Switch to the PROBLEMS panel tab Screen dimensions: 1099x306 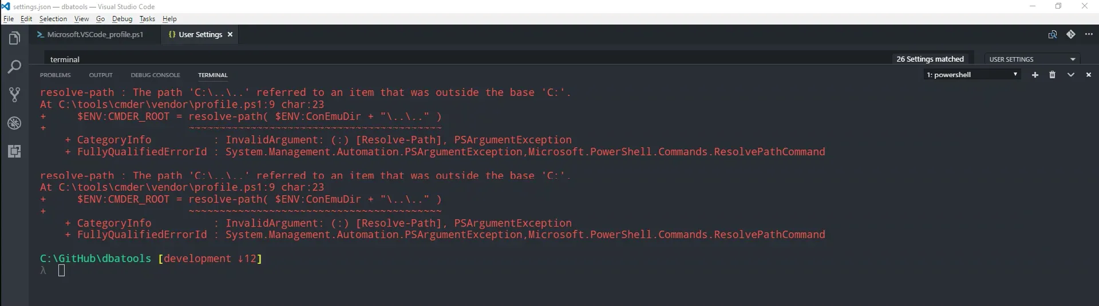56,75
